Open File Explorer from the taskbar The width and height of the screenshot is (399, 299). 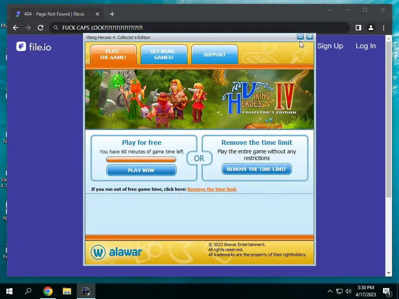(x=67, y=291)
